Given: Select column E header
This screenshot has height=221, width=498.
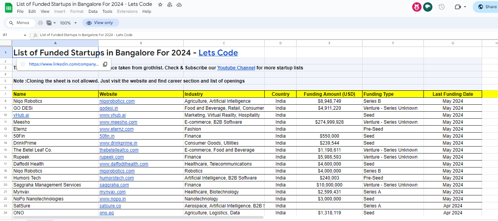Looking at the screenshot, I should (329, 43).
